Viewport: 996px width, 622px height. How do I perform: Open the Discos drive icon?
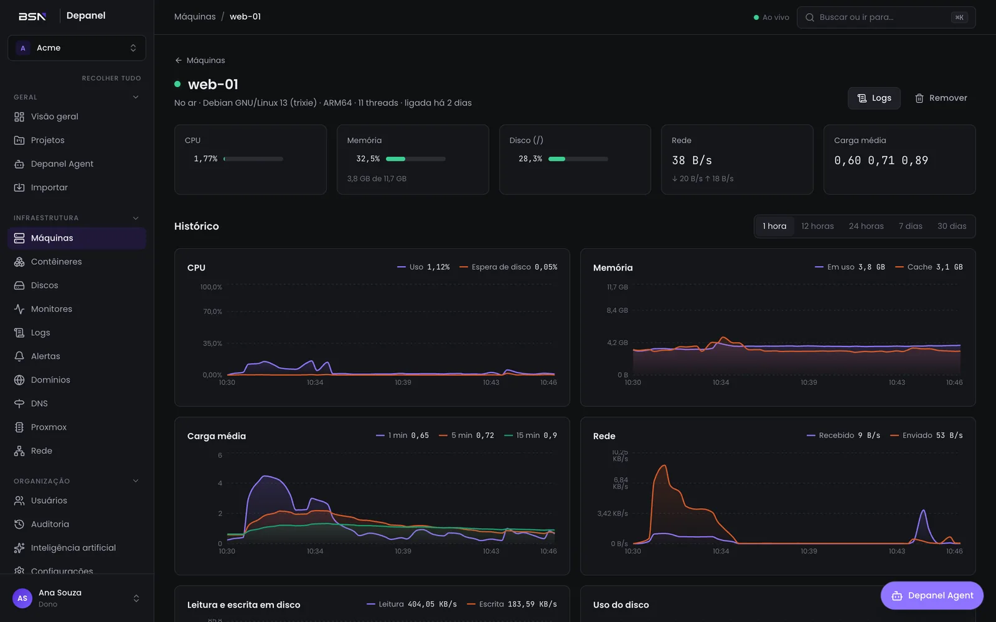[19, 285]
